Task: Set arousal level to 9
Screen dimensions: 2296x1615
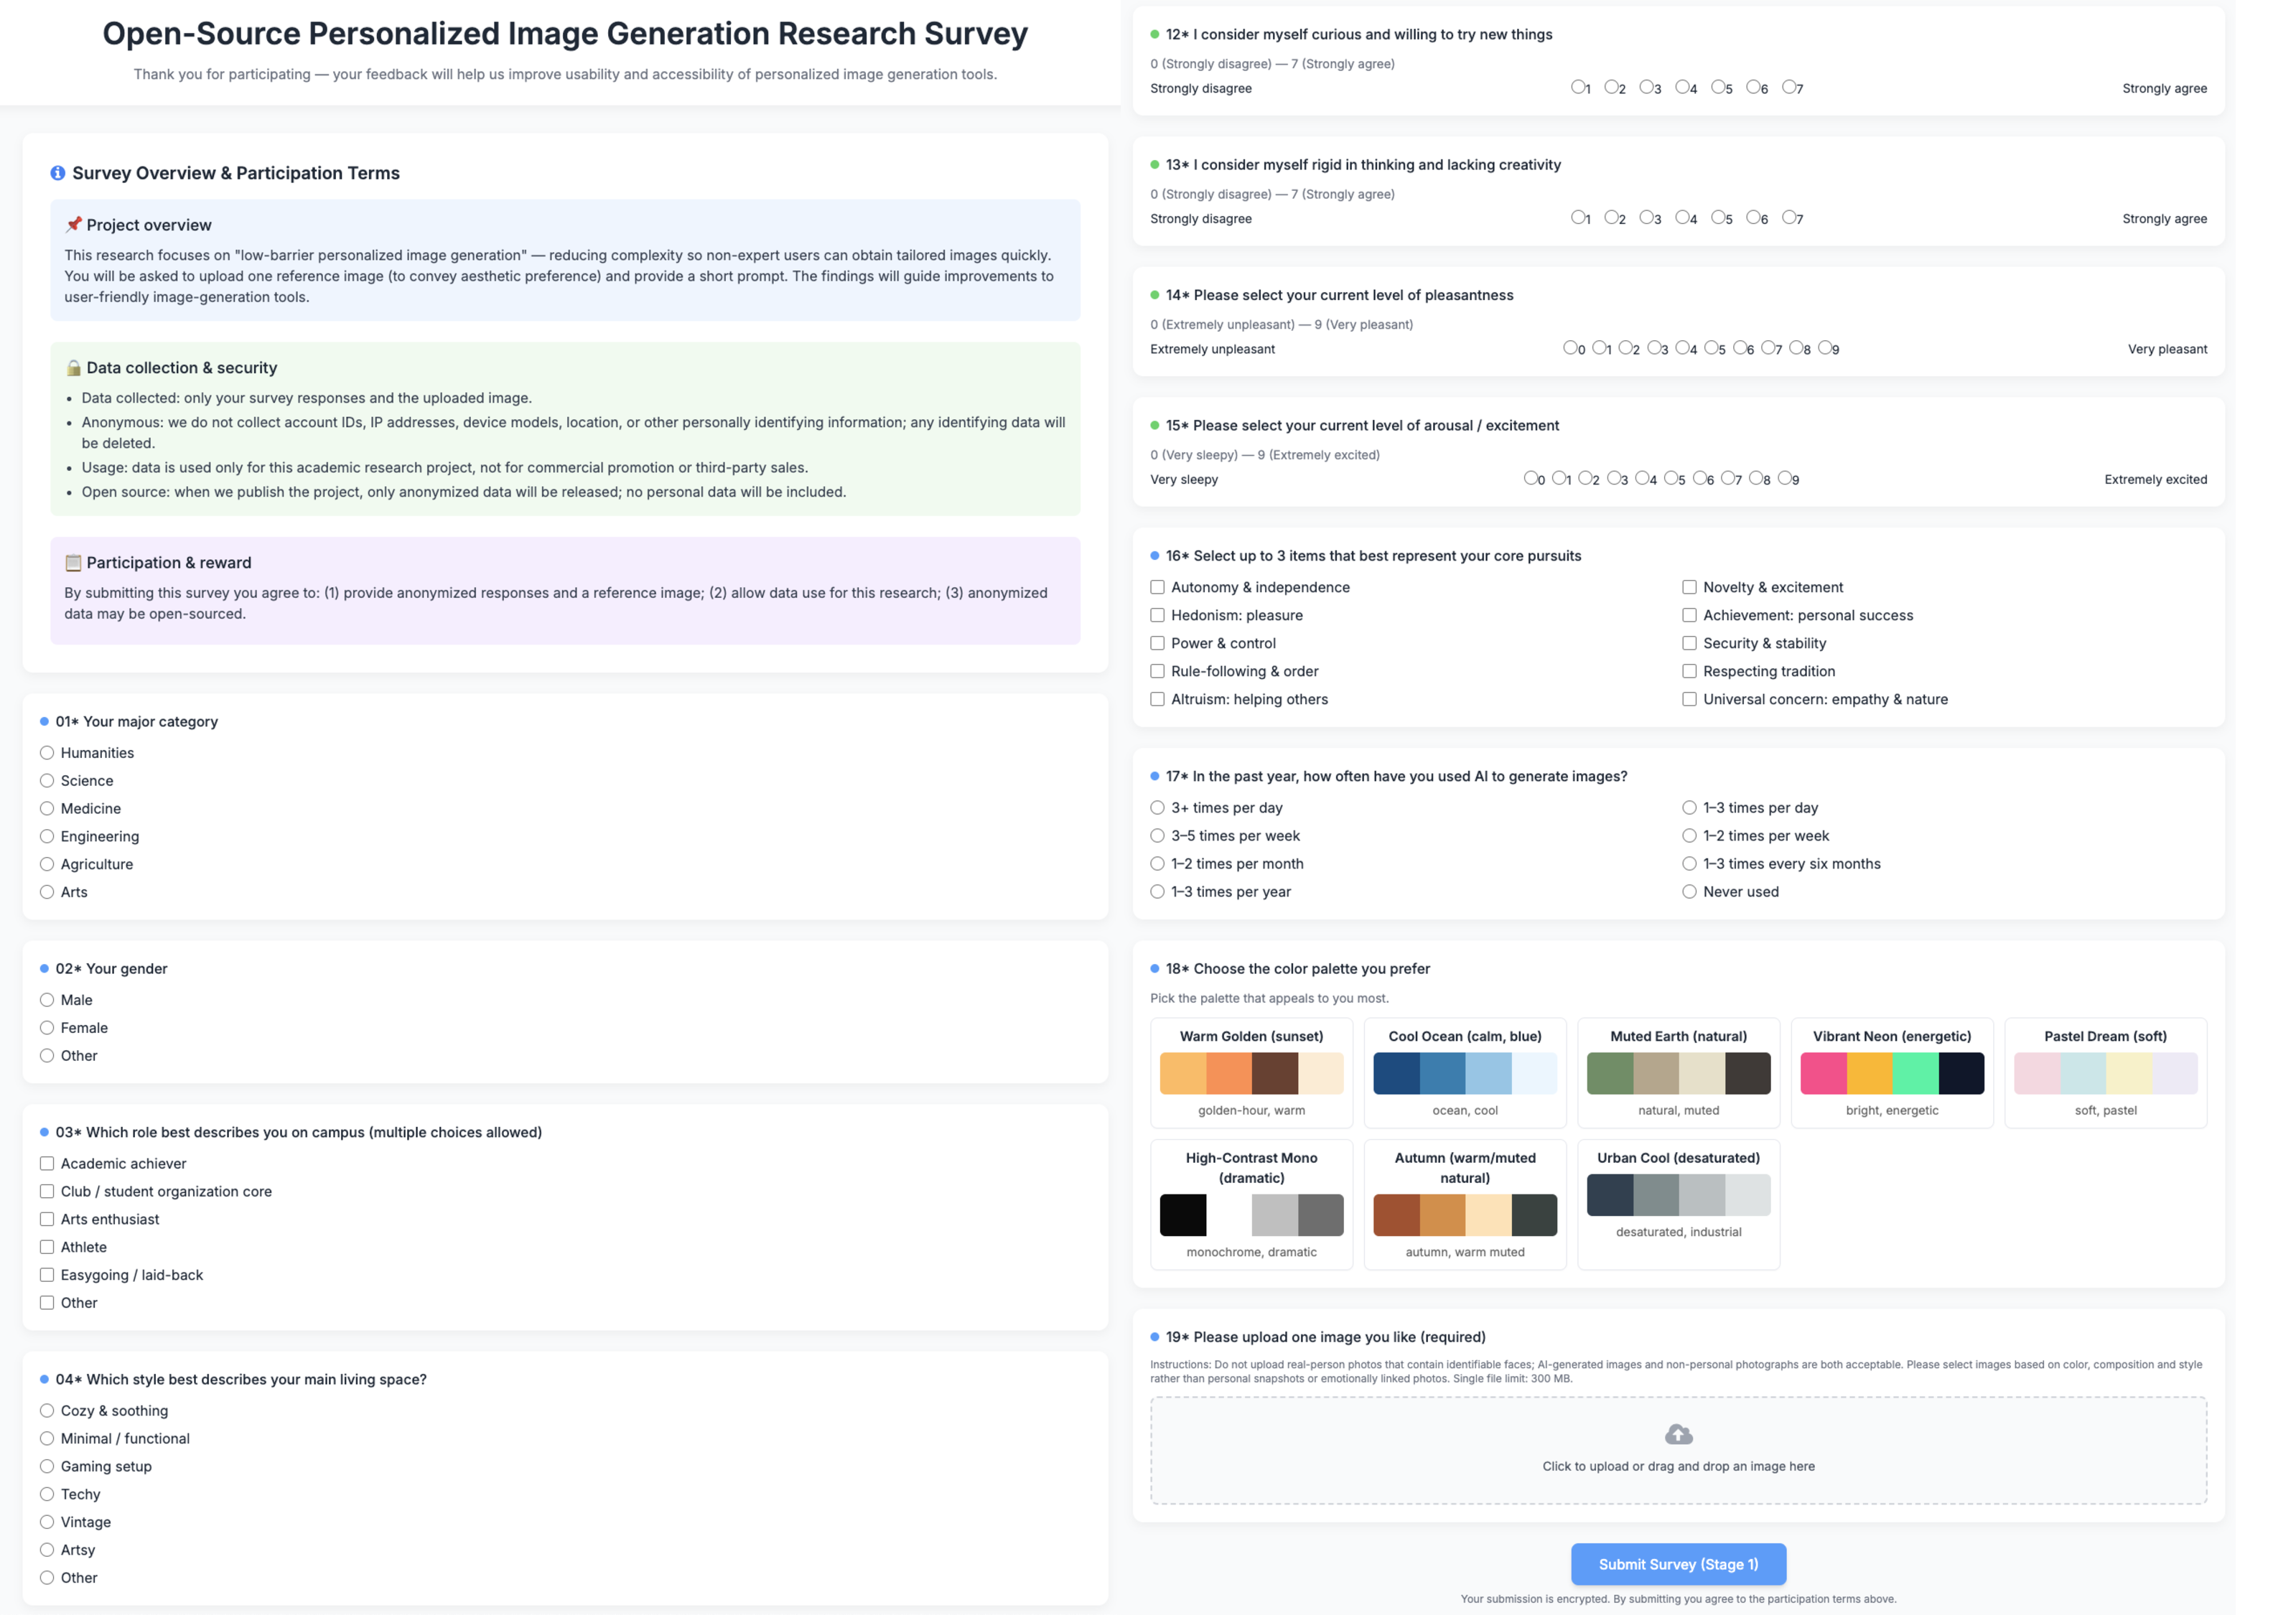Action: pyautogui.click(x=1785, y=478)
